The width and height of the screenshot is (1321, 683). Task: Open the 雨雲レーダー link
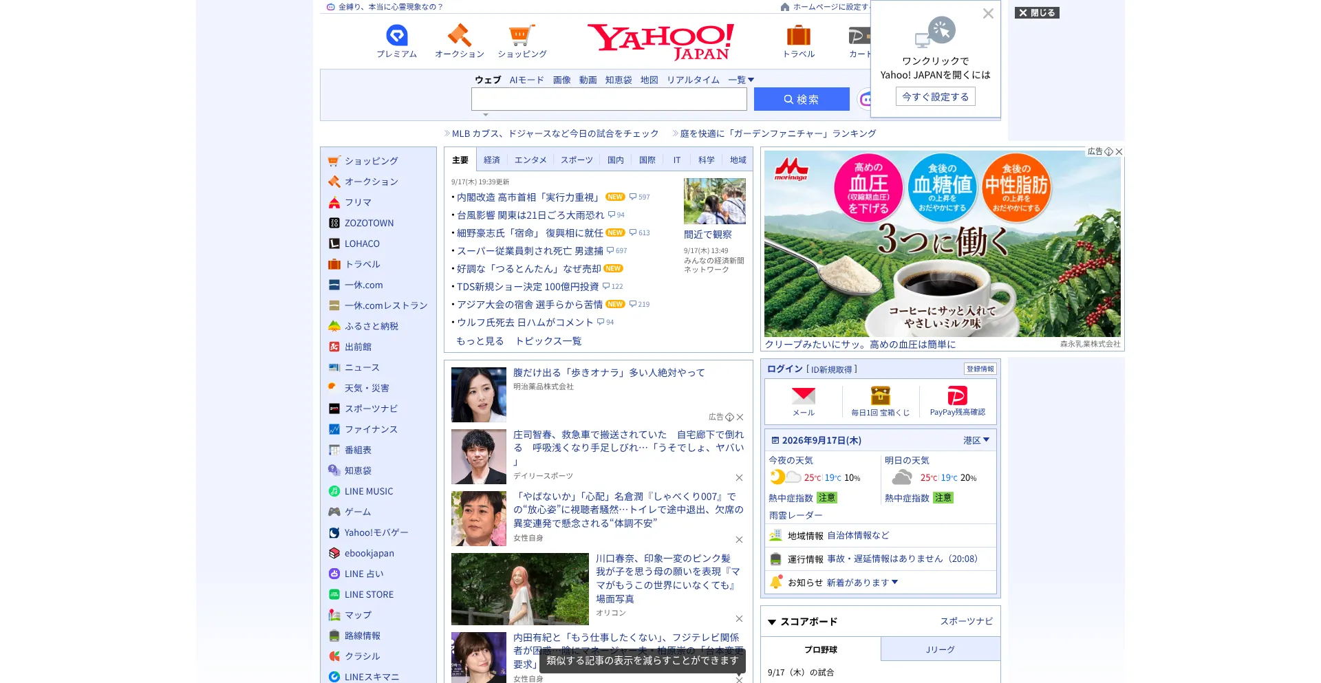[795, 515]
